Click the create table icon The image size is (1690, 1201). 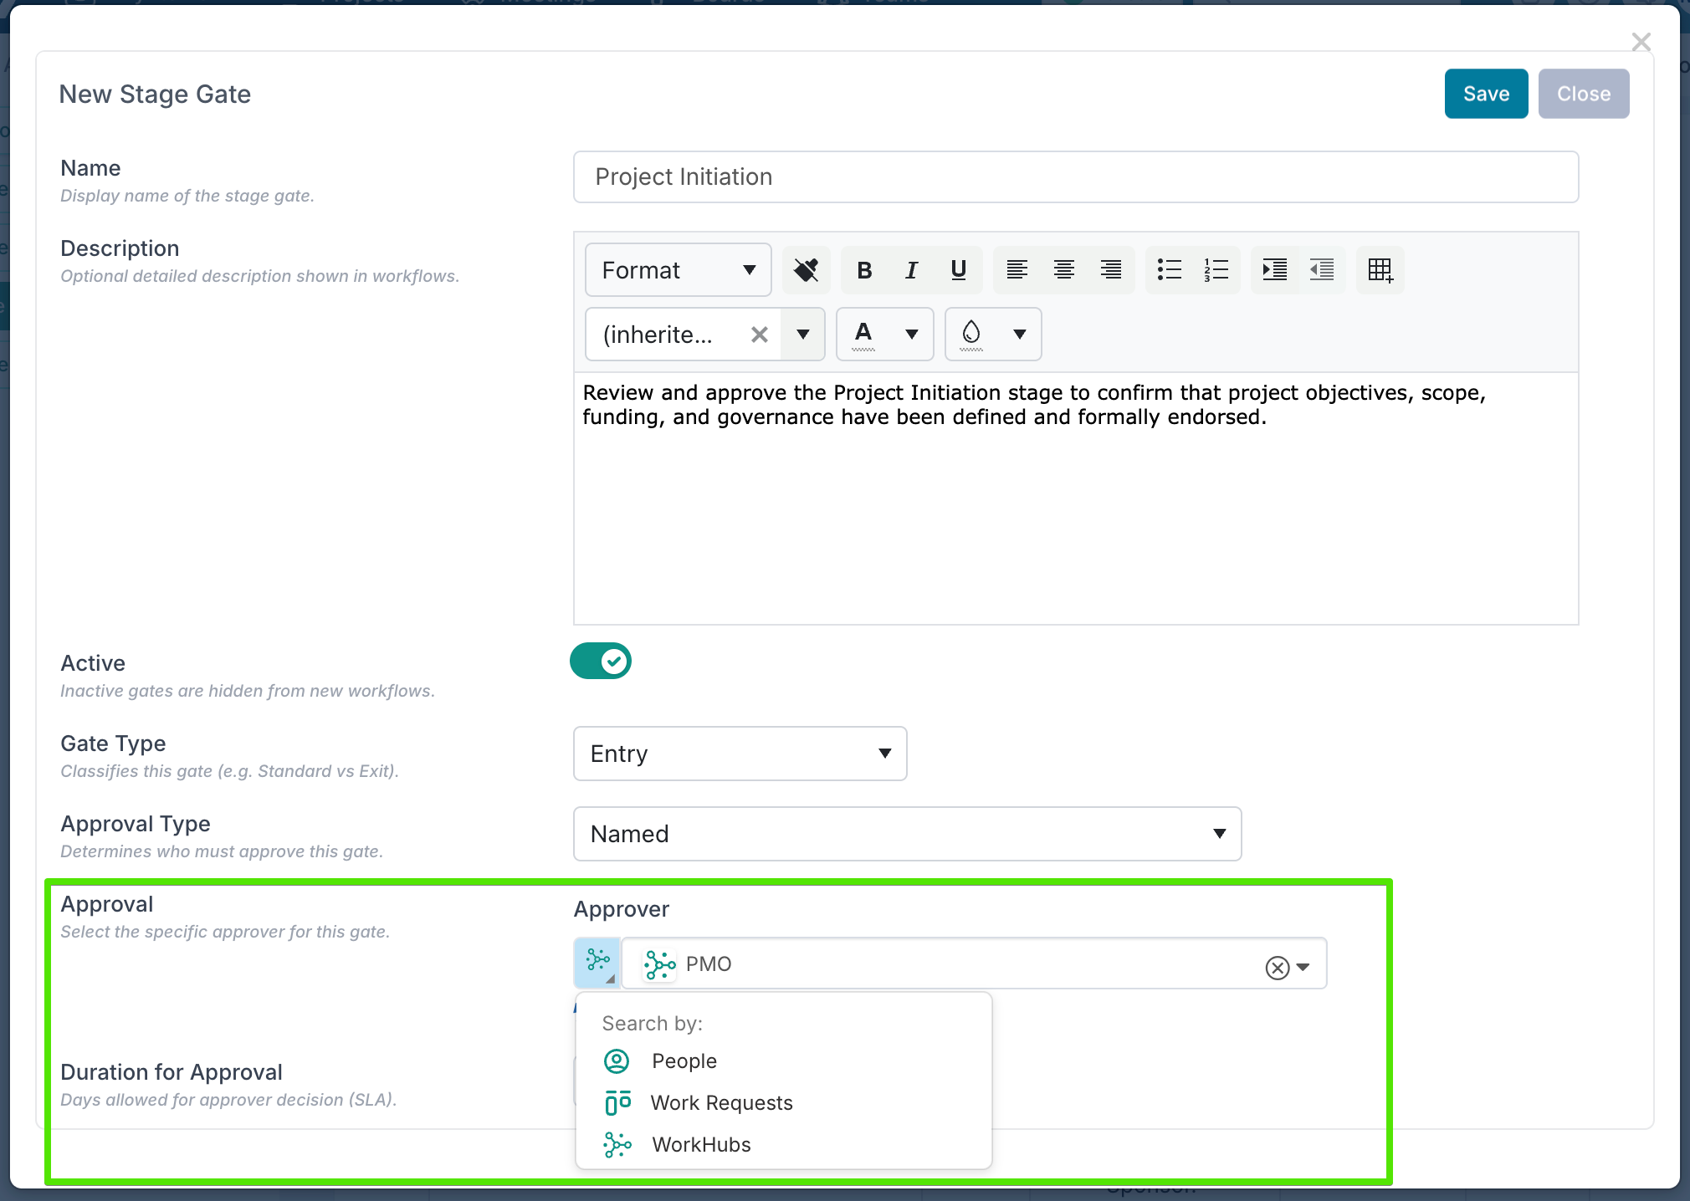click(1380, 270)
